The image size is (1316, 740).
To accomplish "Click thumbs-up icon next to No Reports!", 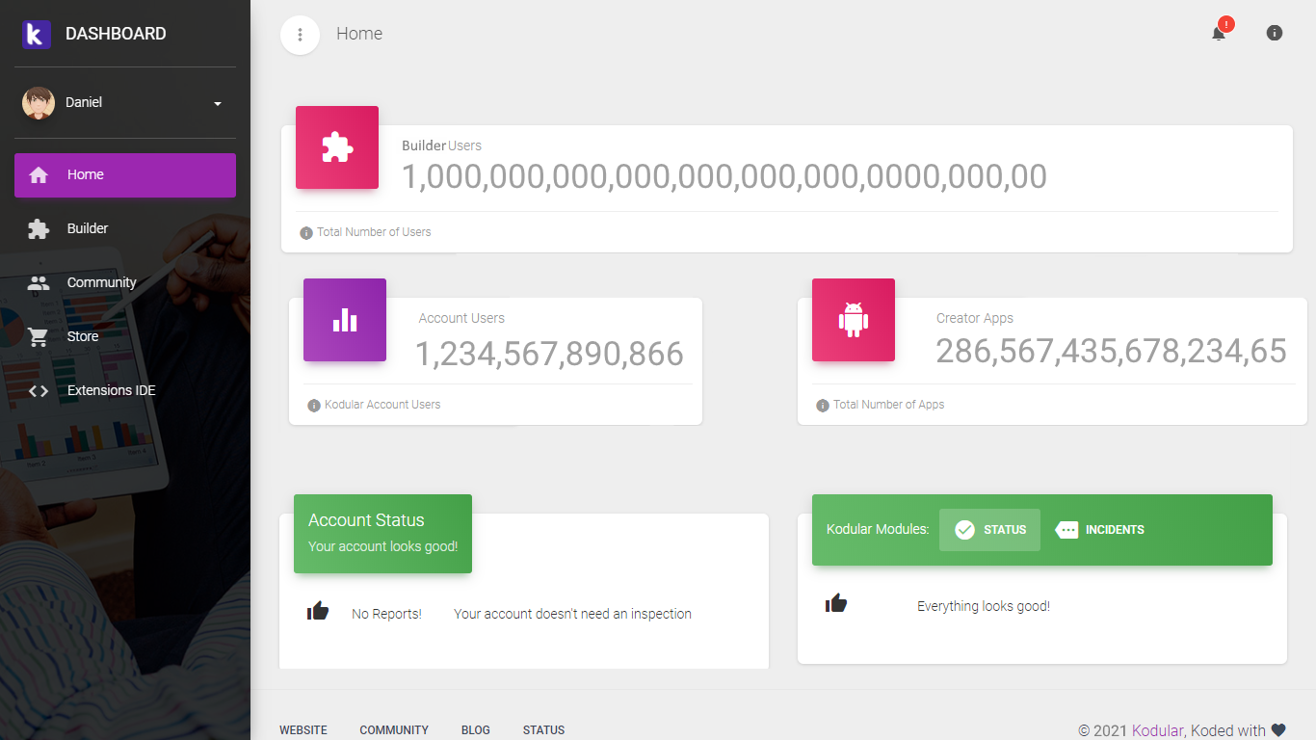I will coord(318,610).
